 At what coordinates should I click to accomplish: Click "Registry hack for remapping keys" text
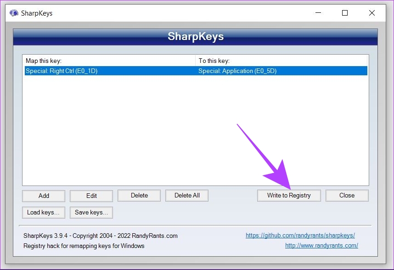(x=84, y=246)
